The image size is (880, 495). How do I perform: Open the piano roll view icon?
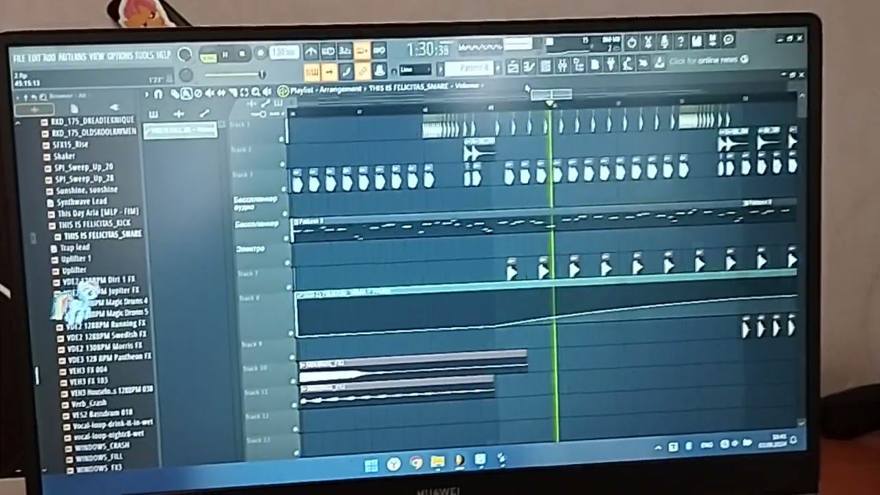[x=529, y=66]
